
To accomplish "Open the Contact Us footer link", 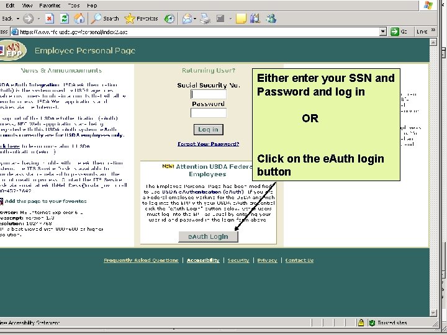I will 299,260.
